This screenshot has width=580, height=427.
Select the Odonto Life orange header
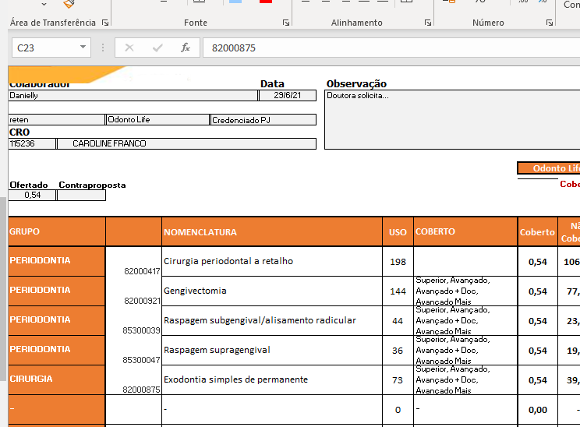(x=549, y=168)
